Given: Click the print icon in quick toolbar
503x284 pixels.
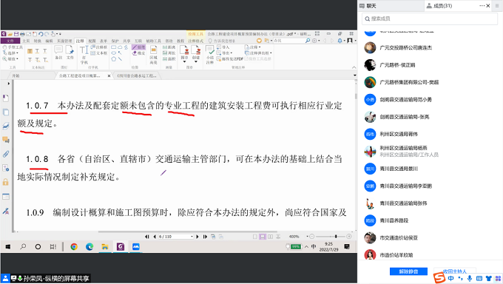Looking at the screenshot, I should [22, 34].
